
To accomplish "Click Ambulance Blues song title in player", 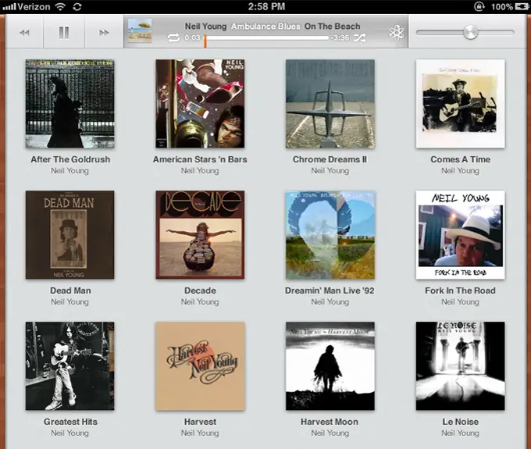I will (x=265, y=27).
